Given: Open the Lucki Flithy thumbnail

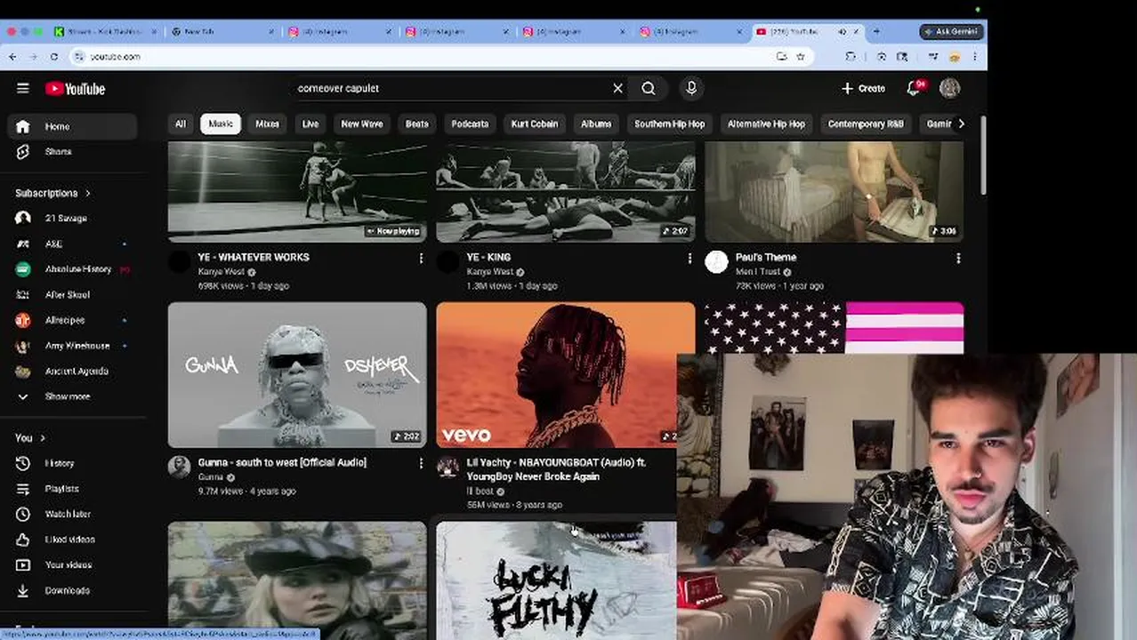Looking at the screenshot, I should 556,580.
